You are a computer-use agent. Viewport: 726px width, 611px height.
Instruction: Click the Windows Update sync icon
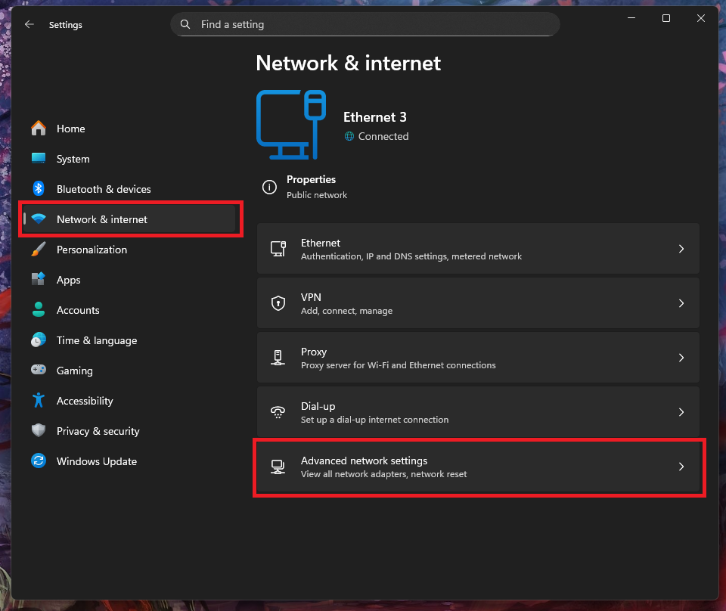[x=39, y=461]
